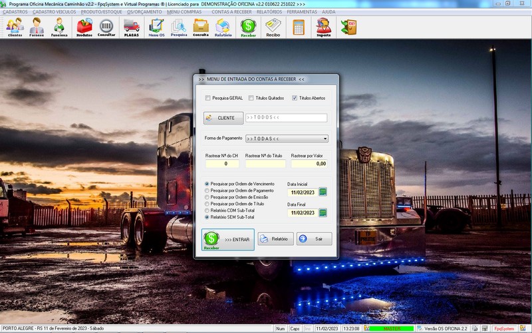Image resolution: width=532 pixels, height=333 pixels.
Task: Click the Caps indicator in status bar
Action: (295, 328)
